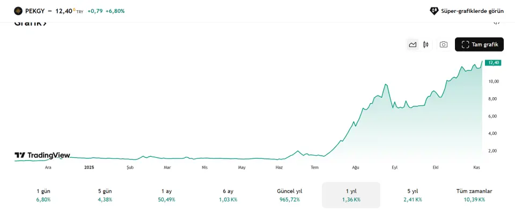Click the TradingView logo on chart
Viewport: 515px width, 218px height.
pos(42,155)
